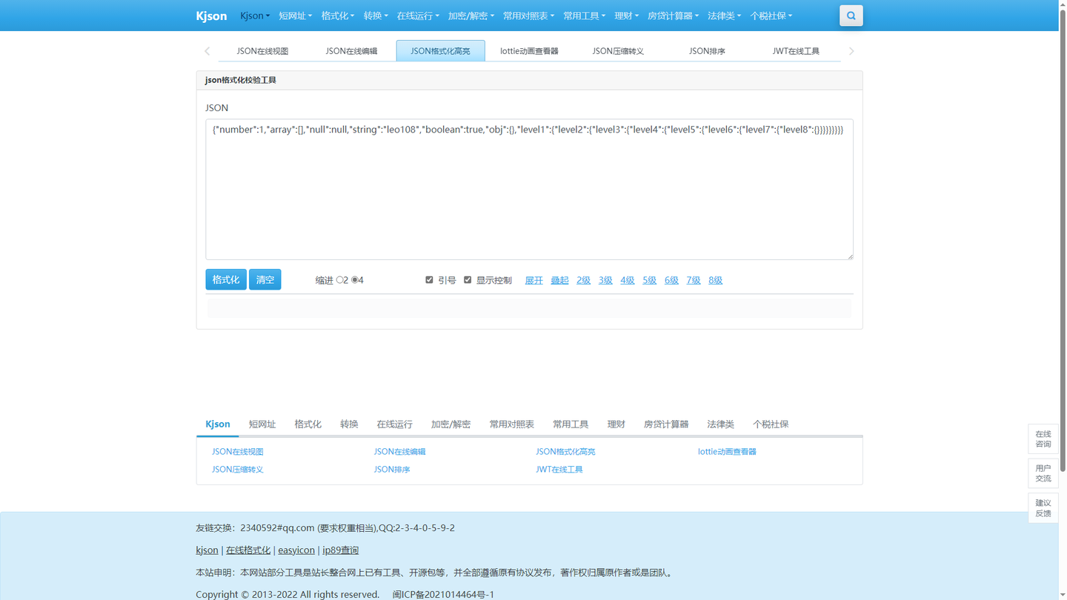Toggle the 显示控制 checkbox
The width and height of the screenshot is (1067, 600).
(x=468, y=280)
